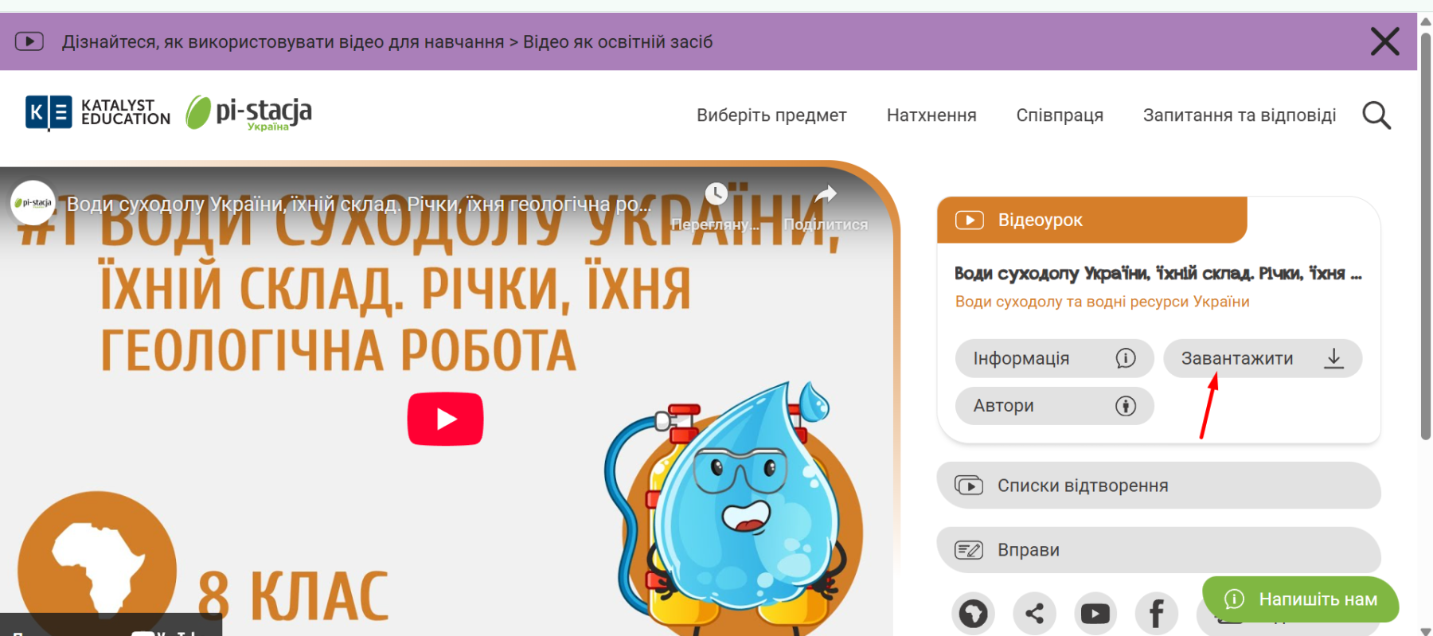Open the Напишіть нам chat button
Image resolution: width=1433 pixels, height=636 pixels.
(1300, 599)
